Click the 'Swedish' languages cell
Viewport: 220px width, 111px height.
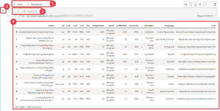[170, 62]
